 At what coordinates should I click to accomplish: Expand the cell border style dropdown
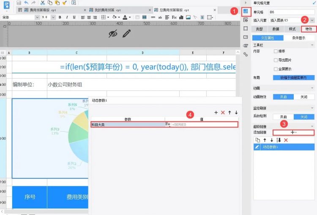click(x=108, y=17)
